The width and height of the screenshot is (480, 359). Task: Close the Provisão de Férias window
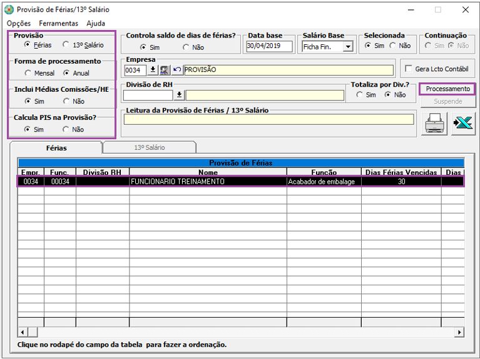click(466, 10)
